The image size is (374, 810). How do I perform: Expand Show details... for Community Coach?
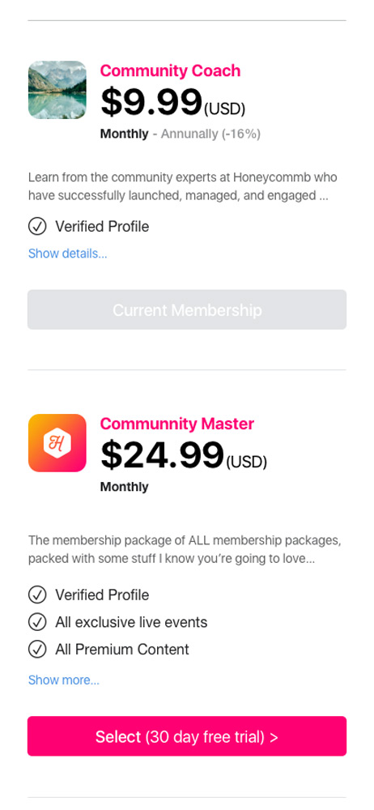pyautogui.click(x=68, y=254)
